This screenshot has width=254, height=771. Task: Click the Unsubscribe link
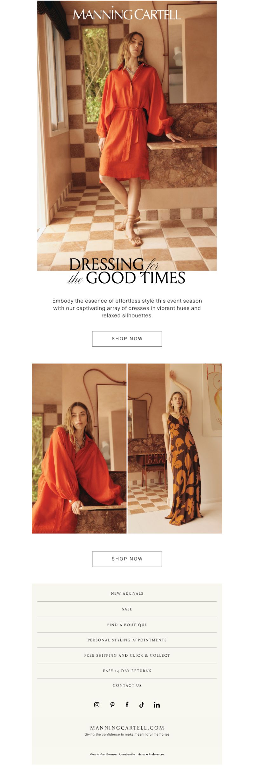point(127,754)
